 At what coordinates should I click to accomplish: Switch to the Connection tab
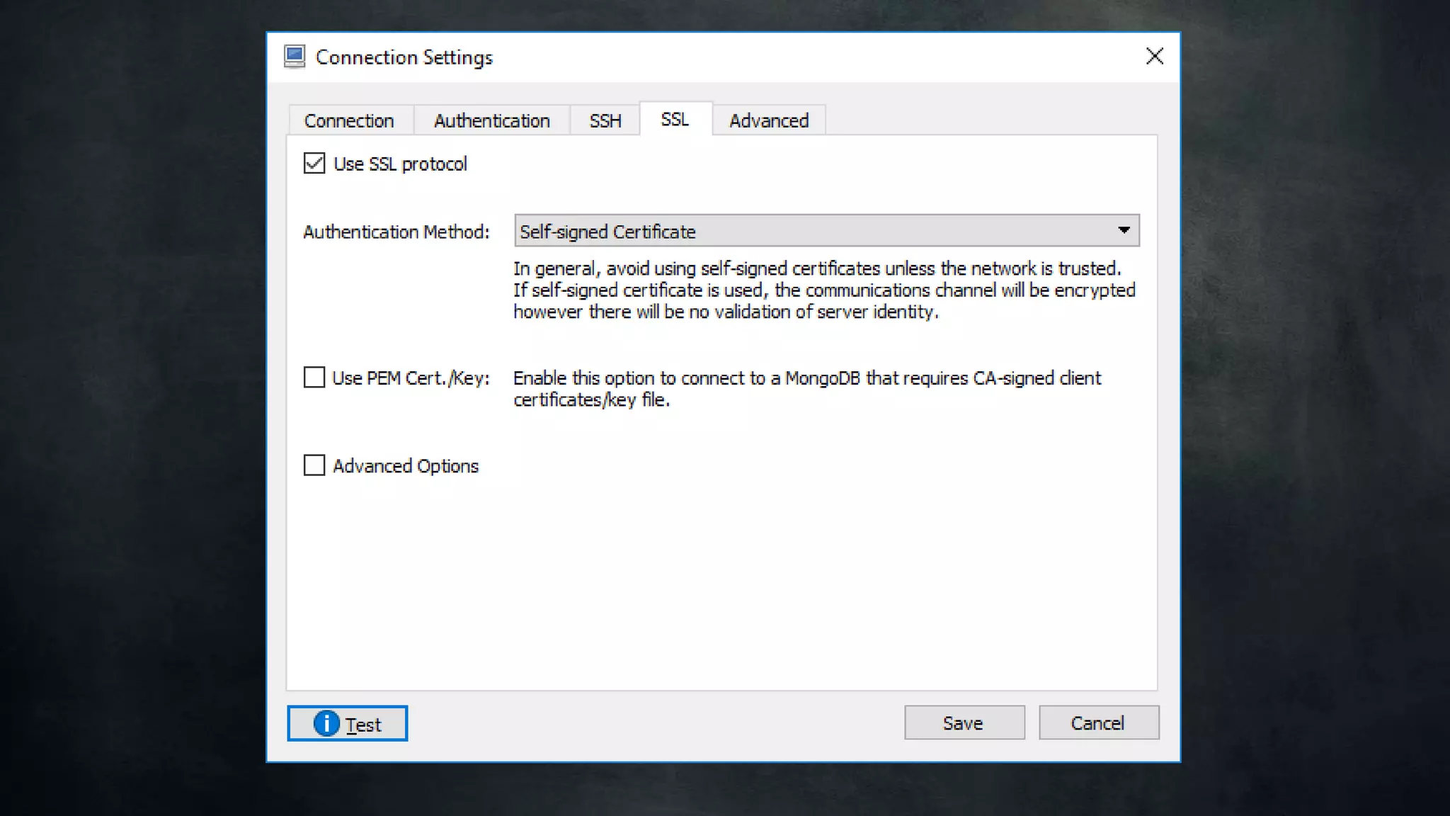point(349,120)
